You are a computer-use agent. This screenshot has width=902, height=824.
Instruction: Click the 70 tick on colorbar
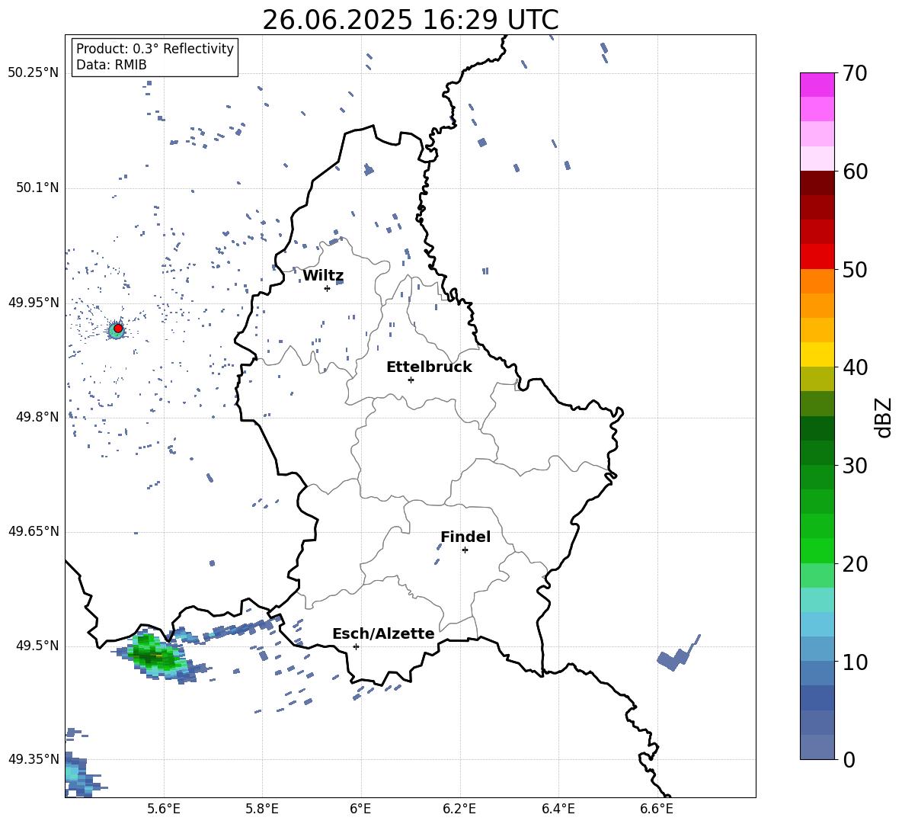854,74
